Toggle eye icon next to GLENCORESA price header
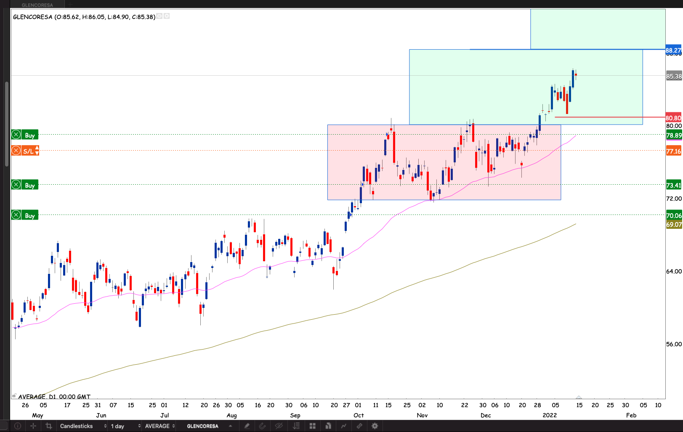Image resolution: width=683 pixels, height=432 pixels. [x=159, y=16]
